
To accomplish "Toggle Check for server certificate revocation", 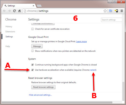I will tap(33, 29).
